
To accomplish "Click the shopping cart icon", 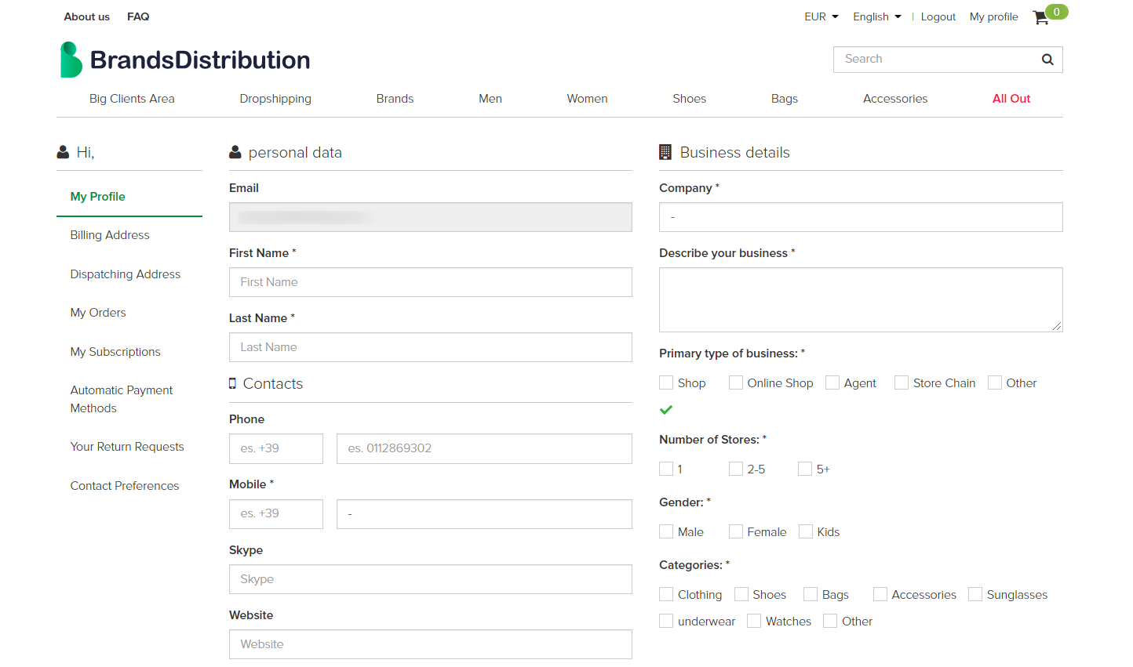I will [x=1041, y=17].
